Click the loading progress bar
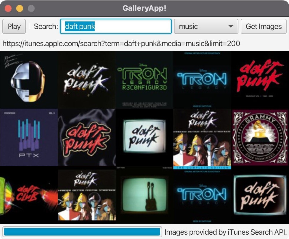Viewport: 289px width, 239px height. click(82, 232)
